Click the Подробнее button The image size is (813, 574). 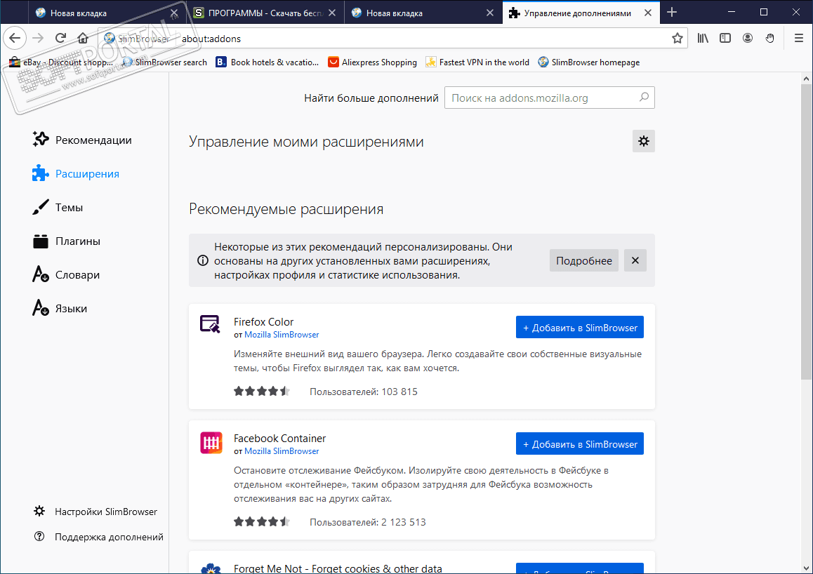584,260
